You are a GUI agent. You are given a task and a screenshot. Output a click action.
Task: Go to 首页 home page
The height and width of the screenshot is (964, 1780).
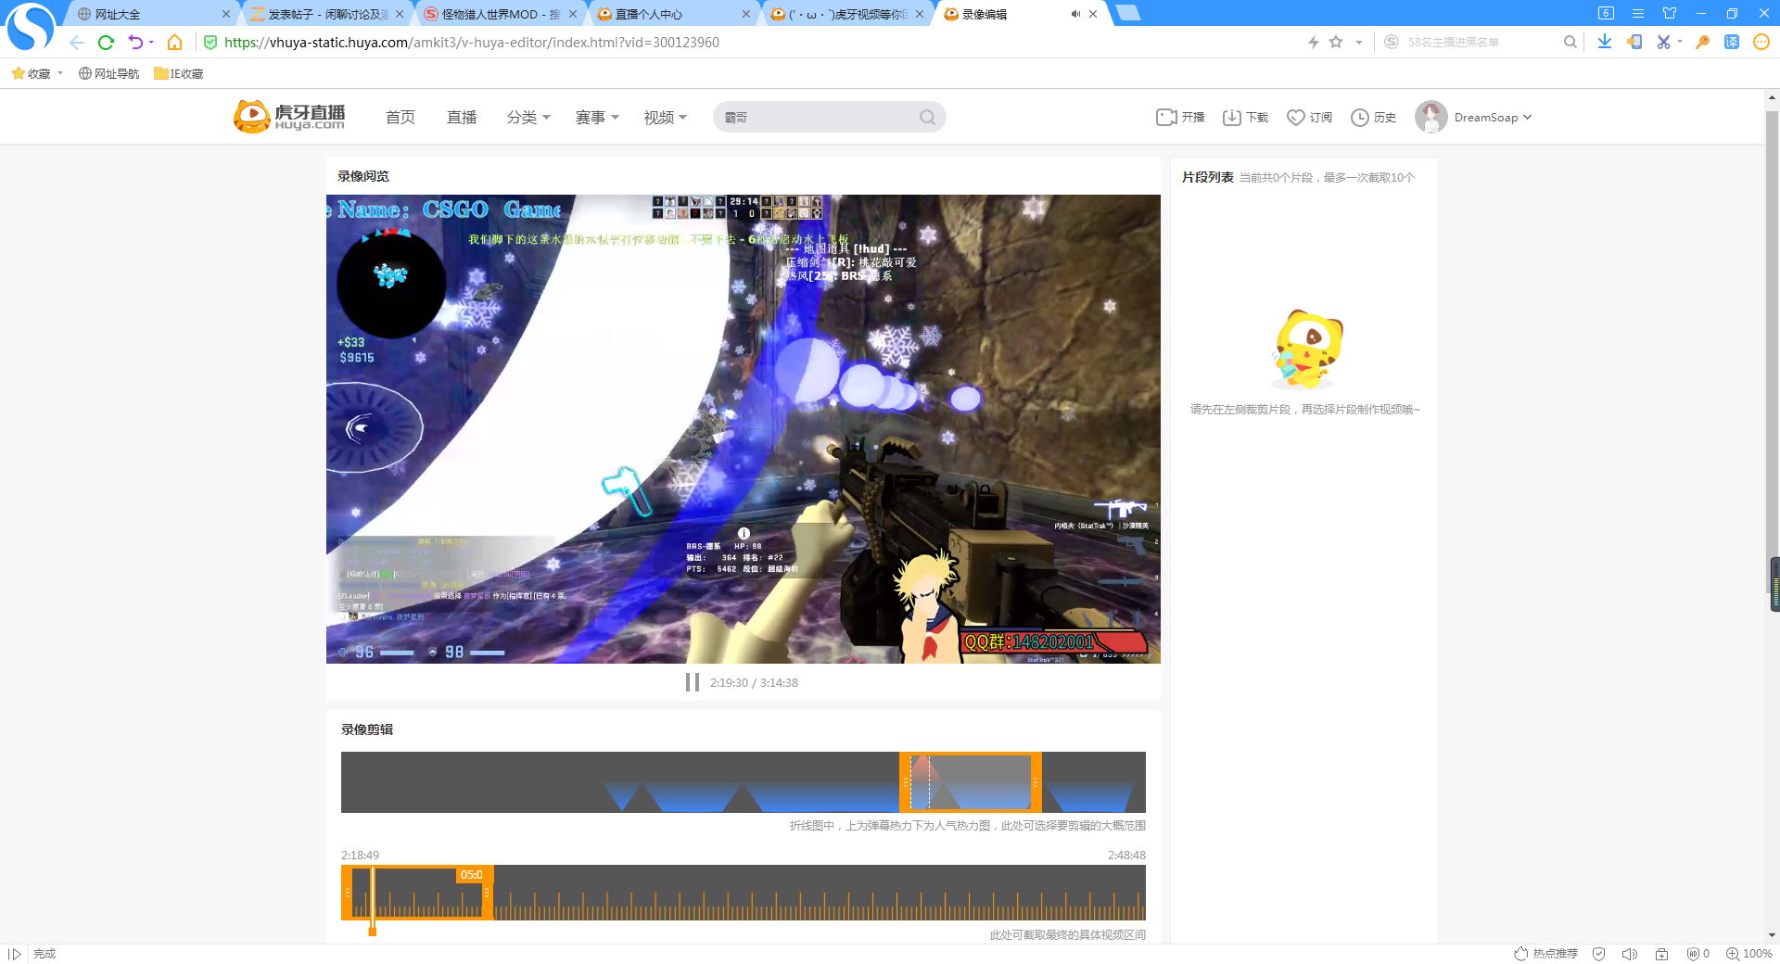pos(400,117)
